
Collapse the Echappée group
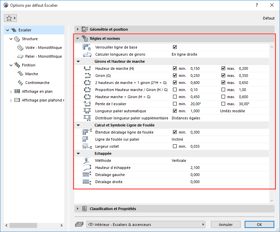[78, 153]
